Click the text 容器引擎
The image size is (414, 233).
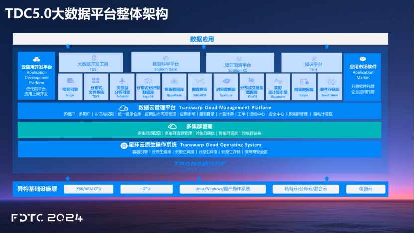click(140, 152)
